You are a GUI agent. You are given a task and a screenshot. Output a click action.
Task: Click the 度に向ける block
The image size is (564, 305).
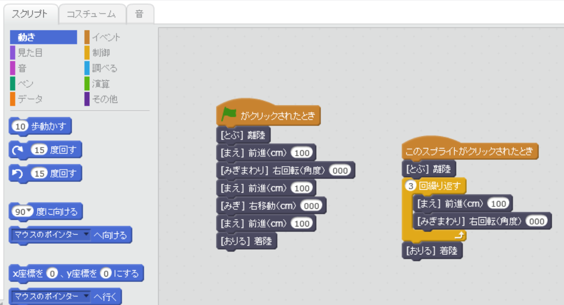pyautogui.click(x=46, y=212)
